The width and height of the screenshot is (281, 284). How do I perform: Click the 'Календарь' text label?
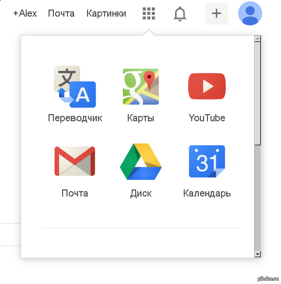click(207, 193)
